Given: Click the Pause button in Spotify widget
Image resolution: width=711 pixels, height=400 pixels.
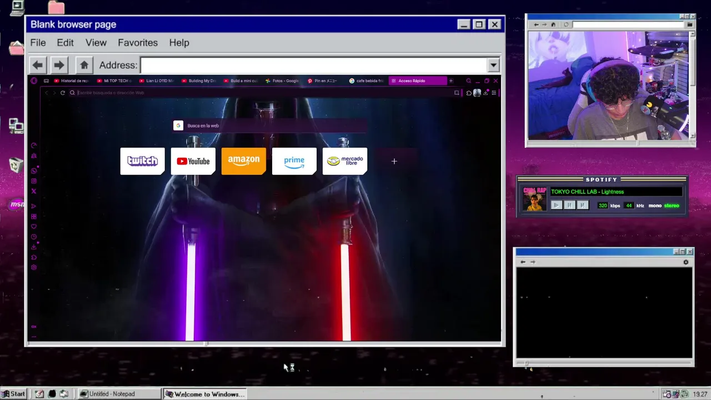Looking at the screenshot, I should point(569,205).
